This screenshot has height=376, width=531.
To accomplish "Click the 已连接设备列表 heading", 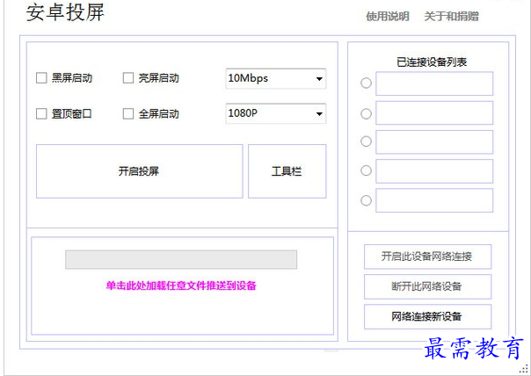I will click(432, 61).
